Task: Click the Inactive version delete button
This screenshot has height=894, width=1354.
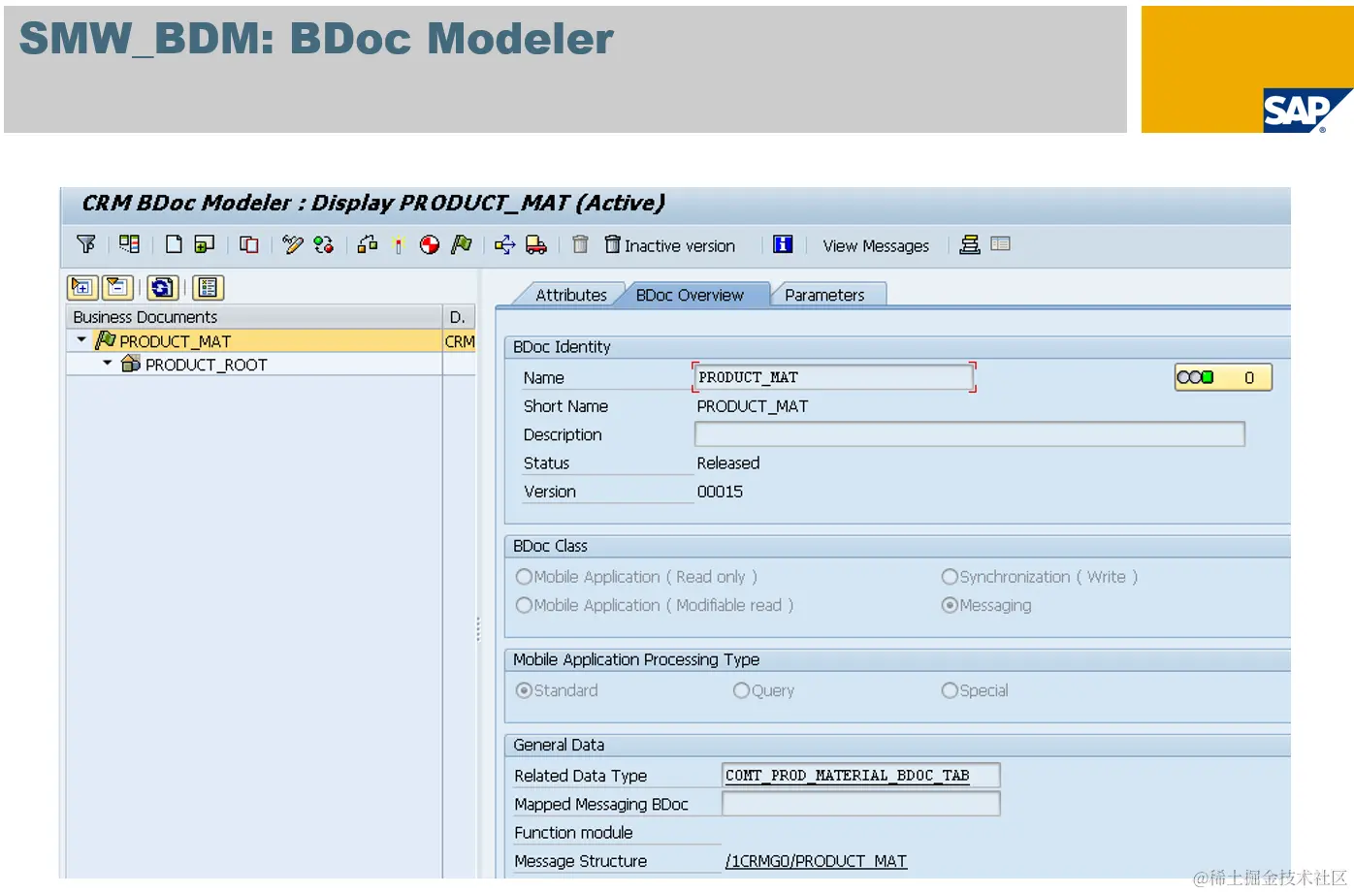Action: (x=669, y=245)
